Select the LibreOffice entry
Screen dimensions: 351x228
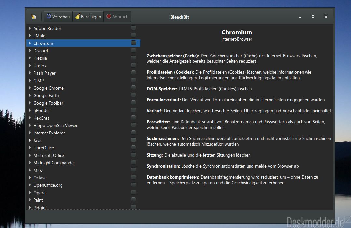(x=83, y=148)
